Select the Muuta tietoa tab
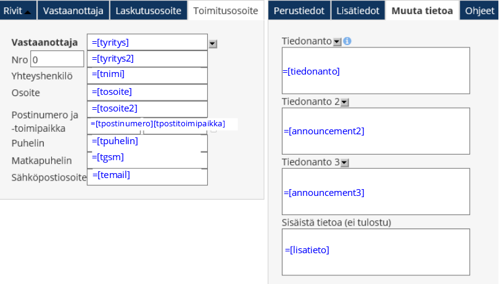The height and width of the screenshot is (284, 499). (423, 10)
